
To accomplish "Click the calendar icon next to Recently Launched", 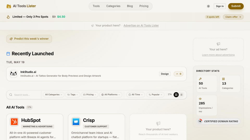I will [x=8, y=54].
